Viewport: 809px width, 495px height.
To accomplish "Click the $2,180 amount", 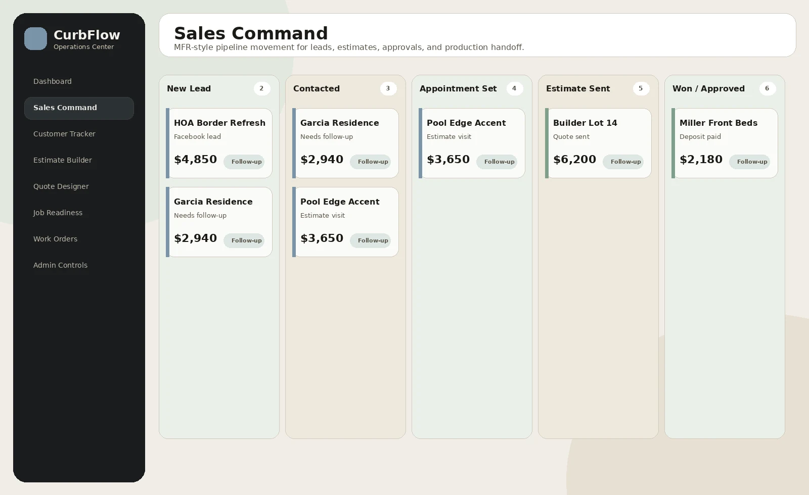I will [x=701, y=160].
